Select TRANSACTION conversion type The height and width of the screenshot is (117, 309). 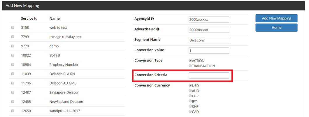tap(190, 66)
